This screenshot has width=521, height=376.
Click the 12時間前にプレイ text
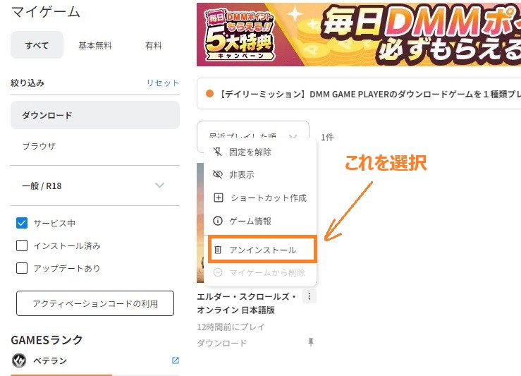coord(231,327)
